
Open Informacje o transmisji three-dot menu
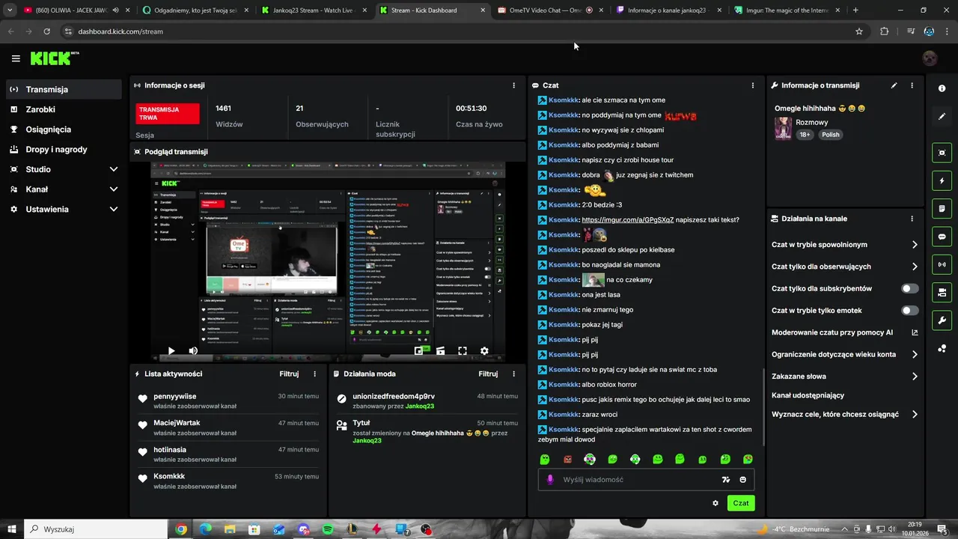pos(912,85)
